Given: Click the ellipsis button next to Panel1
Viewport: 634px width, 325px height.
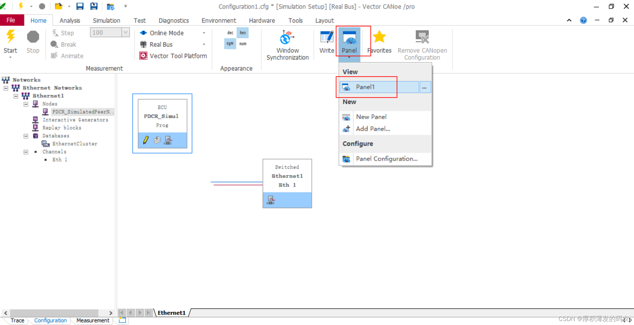Looking at the screenshot, I should [x=425, y=87].
